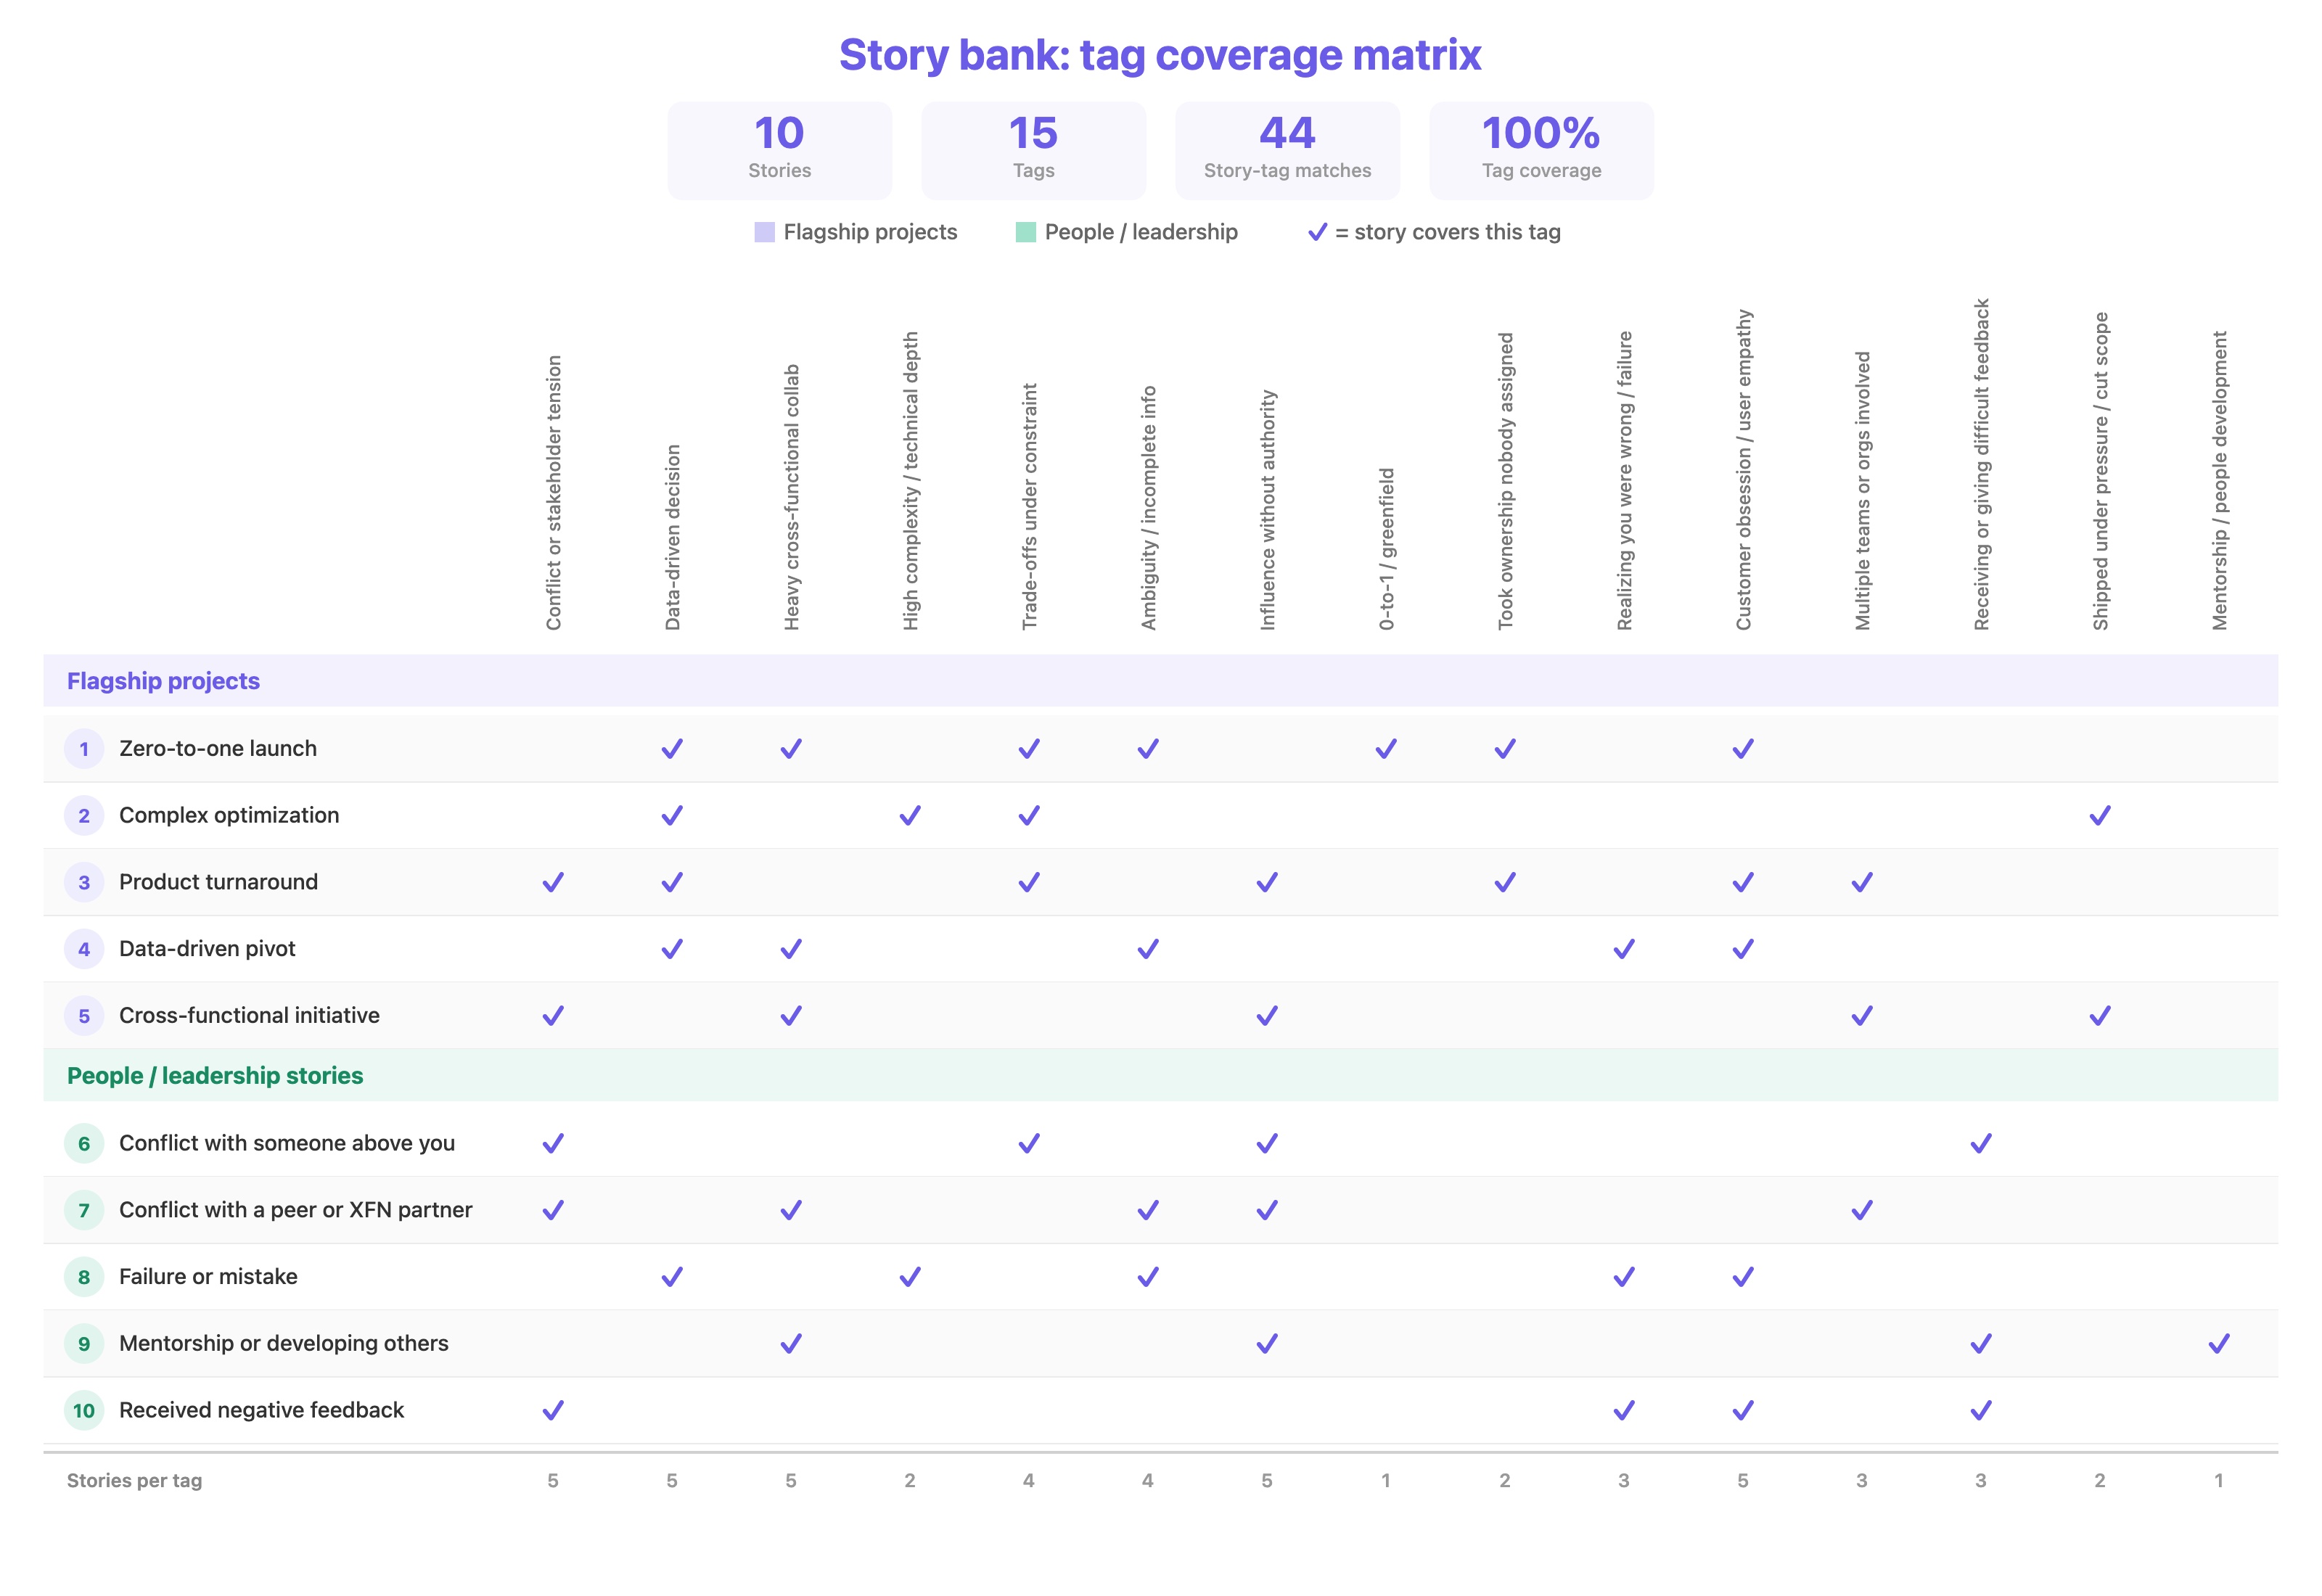This screenshot has height=1596, width=2322.
Task: Select the 'Complex optimization' row label
Action: pyautogui.click(x=229, y=816)
